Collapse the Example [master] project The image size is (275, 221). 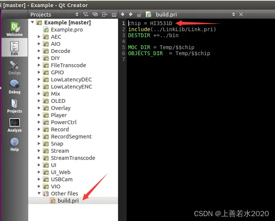[33, 22]
